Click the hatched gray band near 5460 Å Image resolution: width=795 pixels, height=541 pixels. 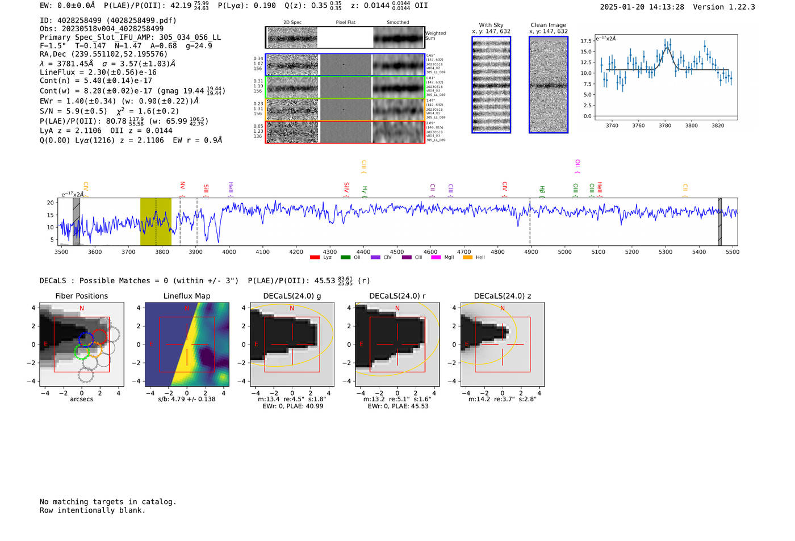[x=719, y=222]
